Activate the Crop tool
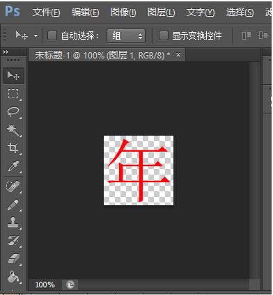Viewport: 273px width, 295px height. tap(13, 147)
